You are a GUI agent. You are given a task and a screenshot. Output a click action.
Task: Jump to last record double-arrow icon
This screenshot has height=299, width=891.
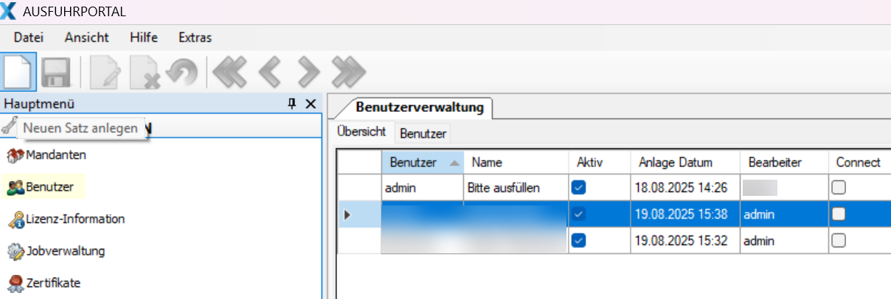pyautogui.click(x=348, y=72)
